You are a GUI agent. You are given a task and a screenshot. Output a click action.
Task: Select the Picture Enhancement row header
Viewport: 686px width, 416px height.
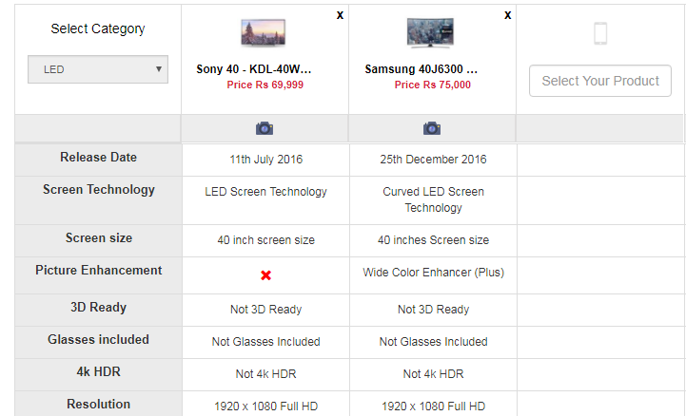click(98, 271)
